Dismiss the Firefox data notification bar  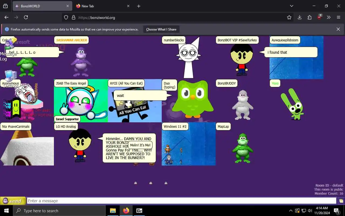(x=338, y=29)
